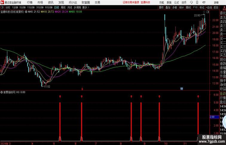The width and height of the screenshot is (226, 145).
Task: Click the 22.93 high price label
Action: point(197,15)
